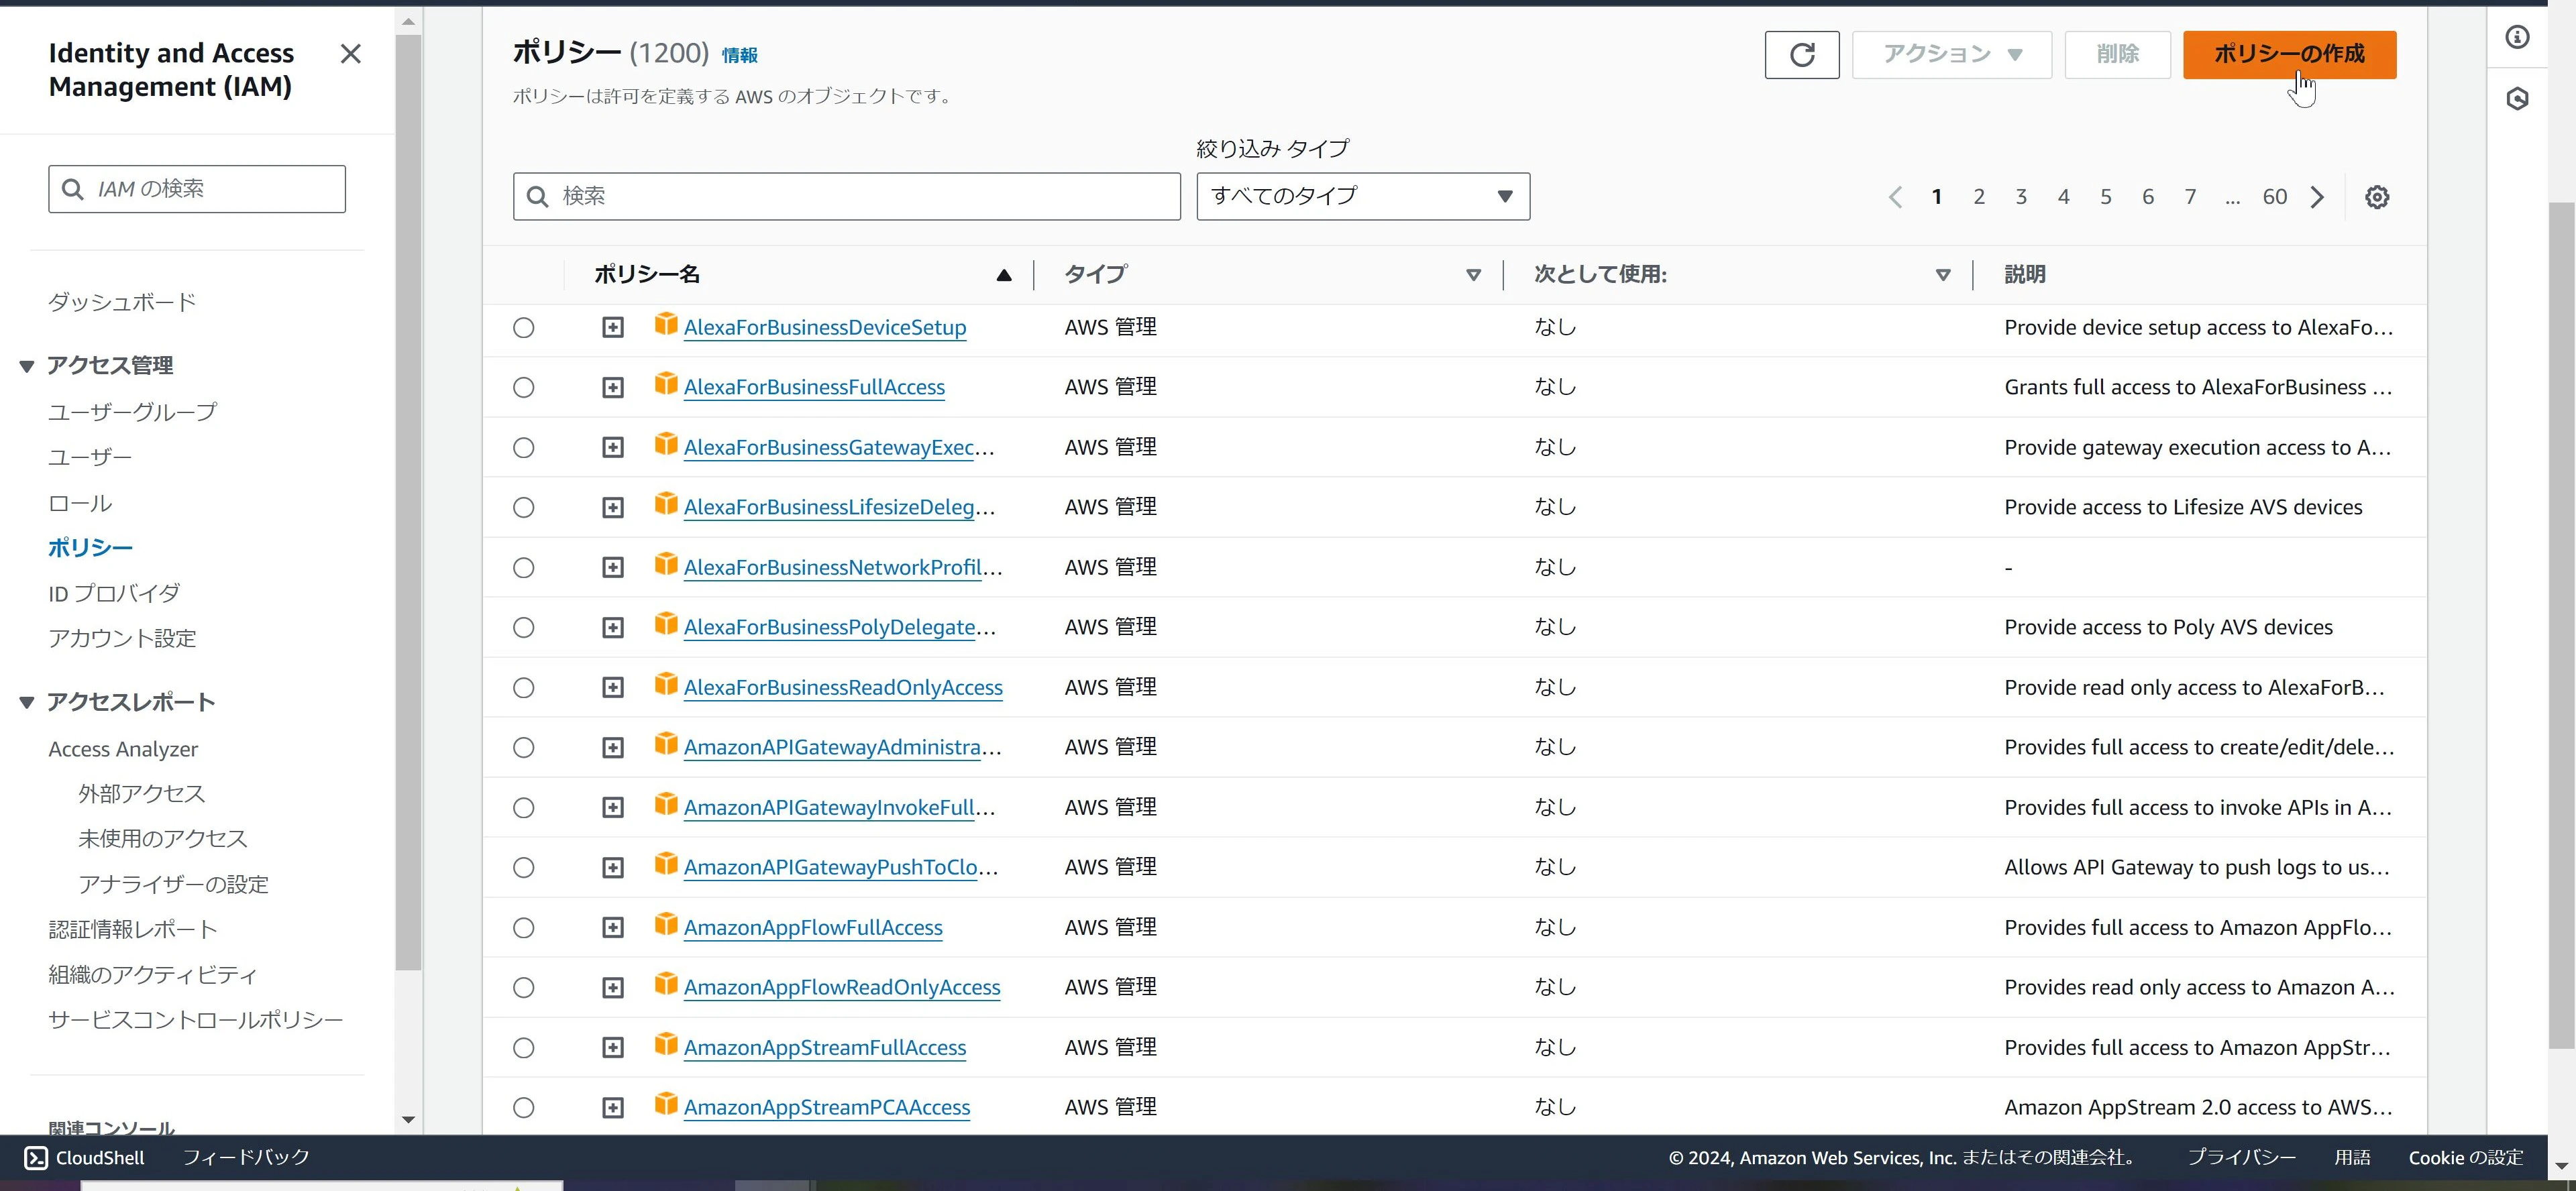This screenshot has width=2576, height=1191.
Task: Click the policy cube icon for AmazonAppFlowFullAccess
Action: [x=666, y=924]
